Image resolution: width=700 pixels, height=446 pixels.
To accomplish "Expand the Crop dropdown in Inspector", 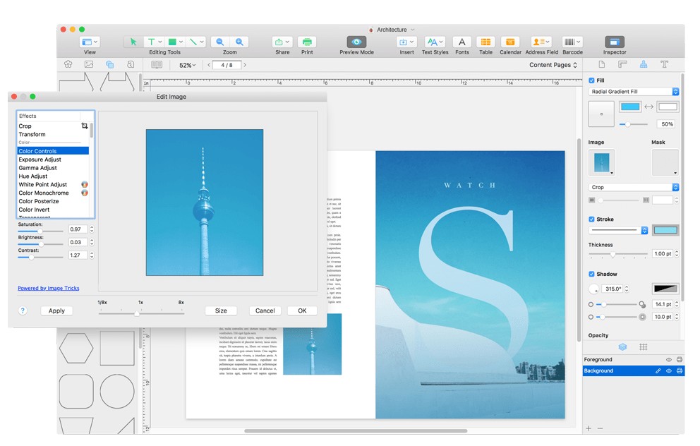I will coord(633,188).
